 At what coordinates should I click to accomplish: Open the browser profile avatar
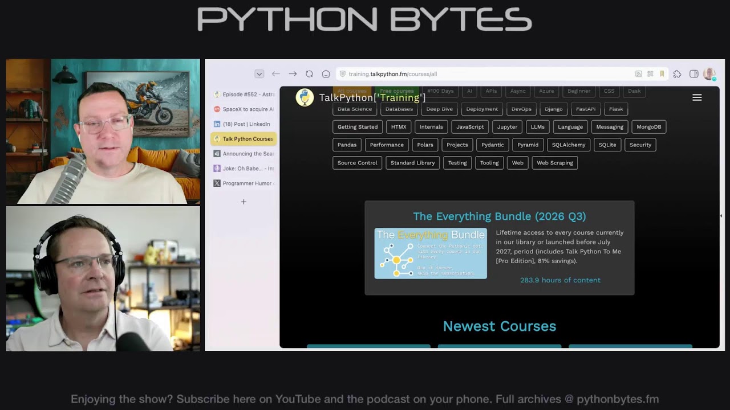click(x=709, y=74)
